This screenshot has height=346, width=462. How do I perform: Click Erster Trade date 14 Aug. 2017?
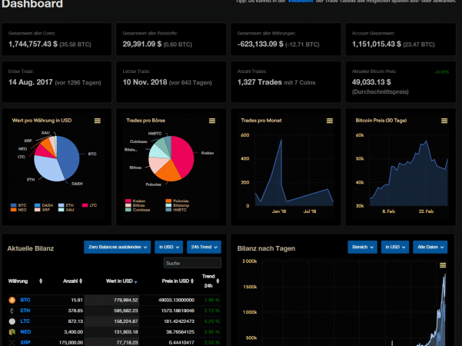click(x=30, y=82)
